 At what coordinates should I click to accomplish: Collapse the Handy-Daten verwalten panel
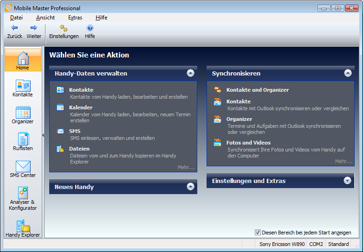pos(190,73)
